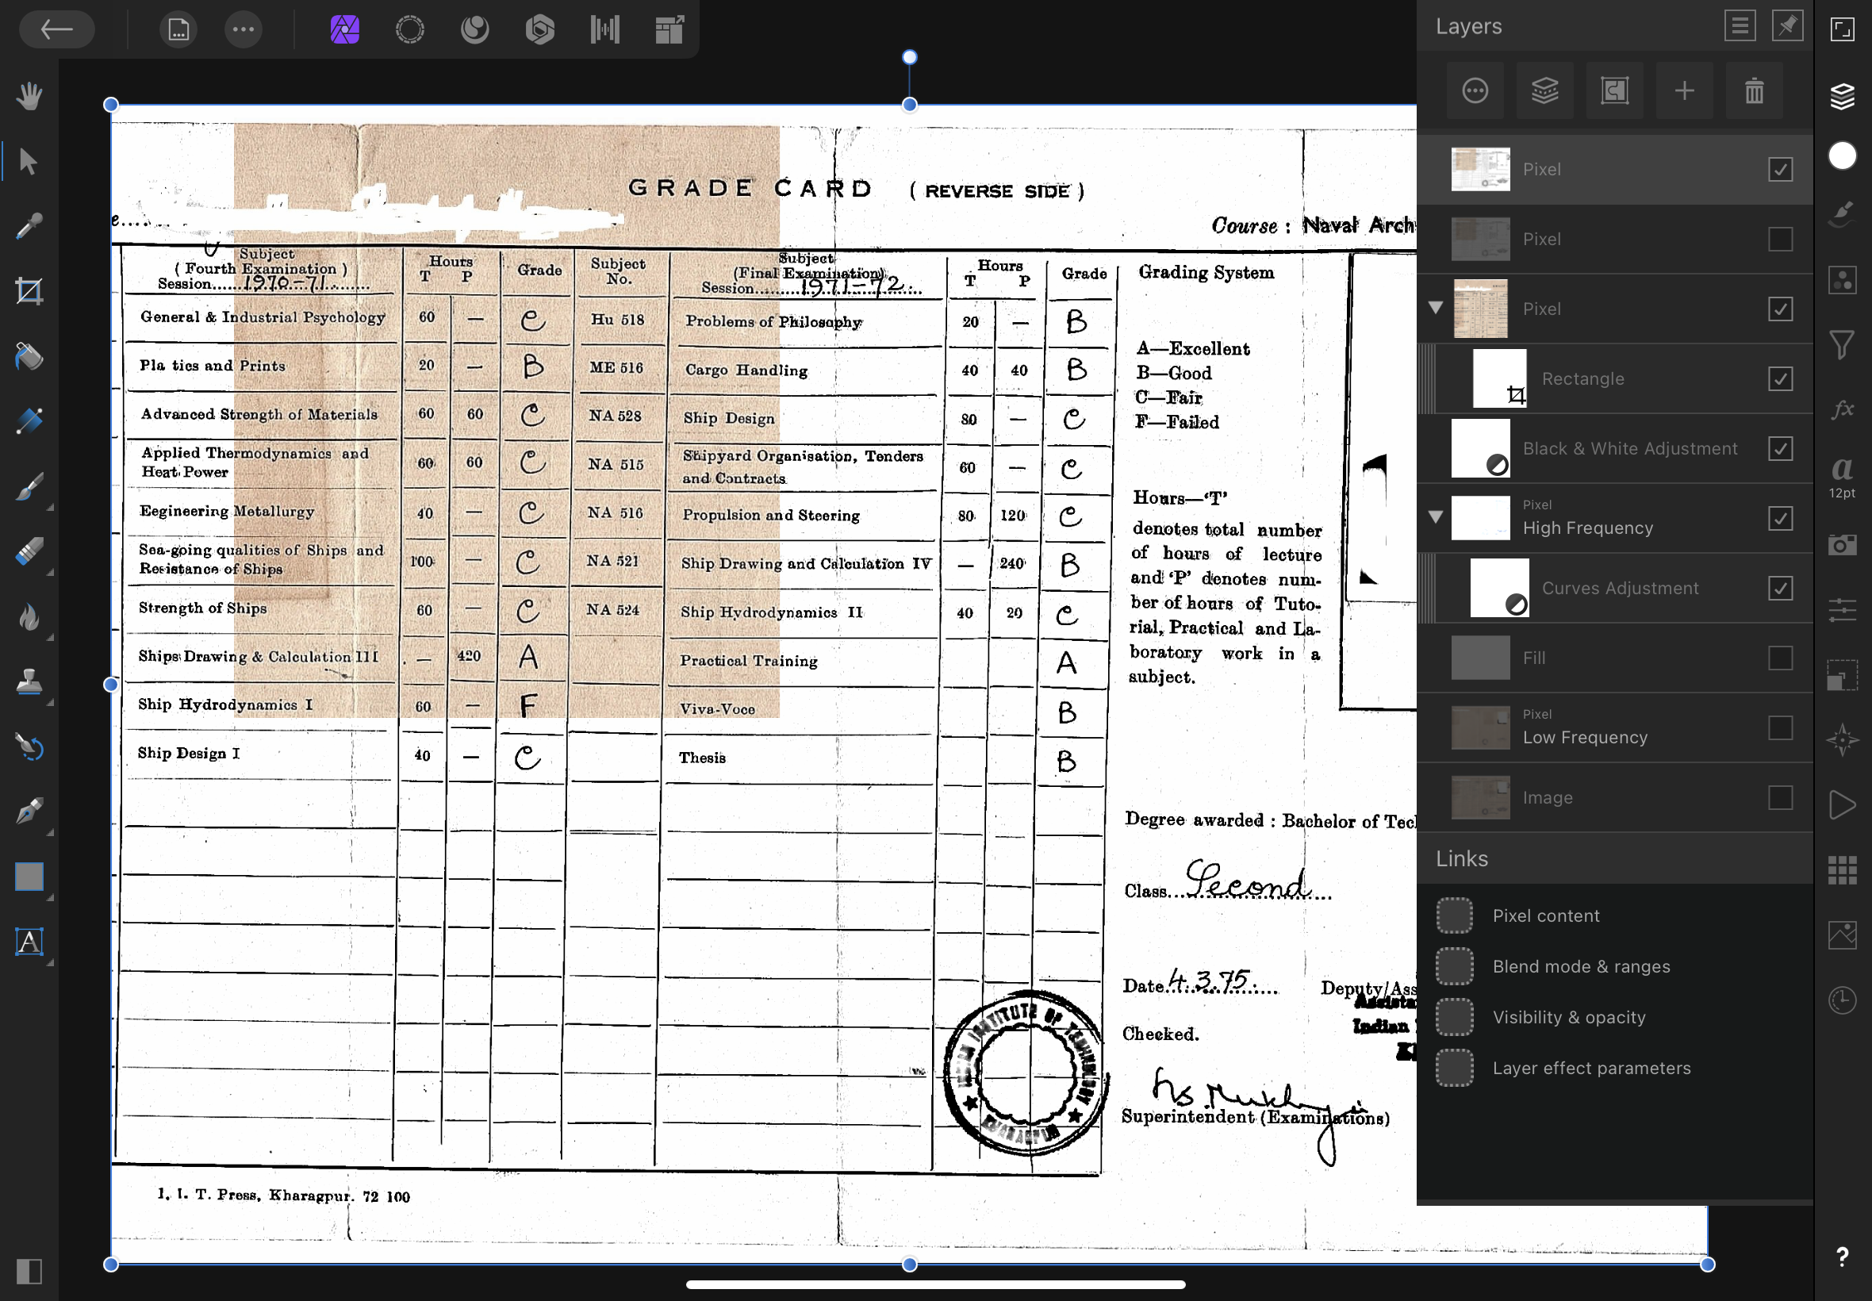Add a new layer with plus button
The height and width of the screenshot is (1301, 1872).
coord(1685,90)
